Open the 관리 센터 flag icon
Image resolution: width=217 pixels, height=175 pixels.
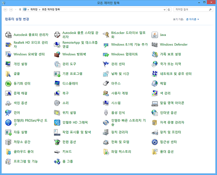point(106,64)
